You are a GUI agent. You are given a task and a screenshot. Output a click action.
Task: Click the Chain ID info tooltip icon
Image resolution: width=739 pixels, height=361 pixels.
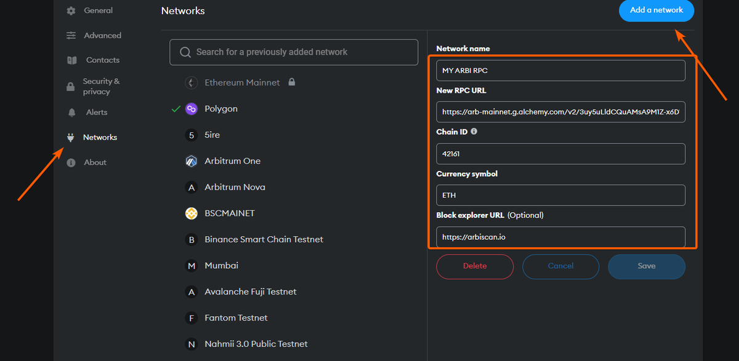click(x=474, y=132)
